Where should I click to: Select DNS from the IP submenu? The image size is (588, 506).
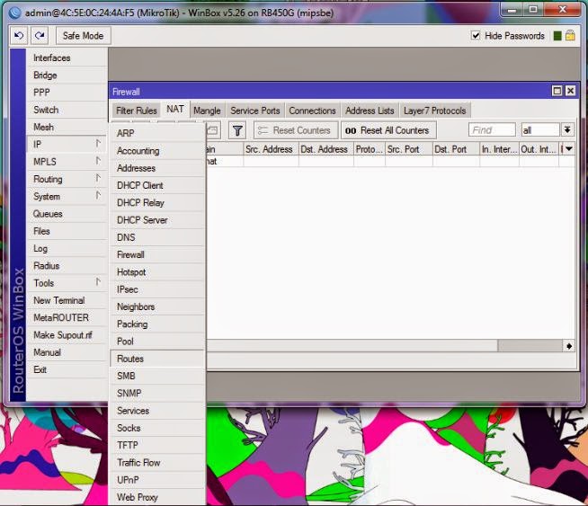click(157, 237)
